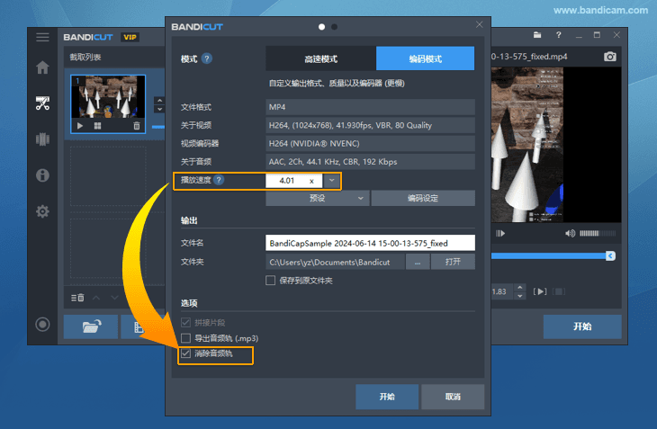
Task: Switch to encoding mode tab
Action: [x=426, y=58]
